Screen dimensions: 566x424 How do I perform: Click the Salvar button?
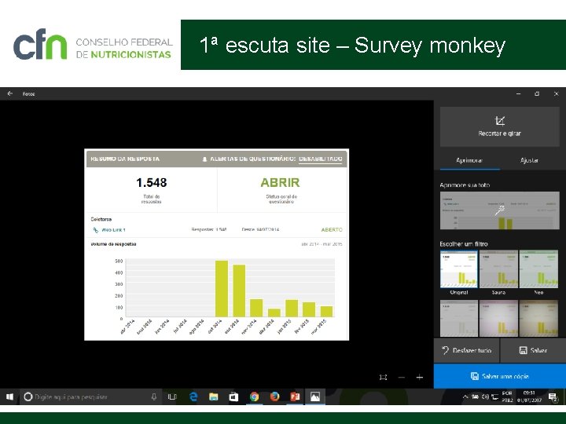[x=533, y=350]
